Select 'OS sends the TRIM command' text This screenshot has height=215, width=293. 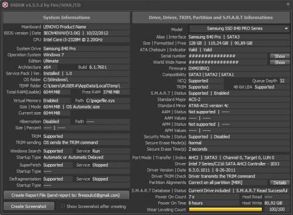pyautogui.click(x=70, y=143)
